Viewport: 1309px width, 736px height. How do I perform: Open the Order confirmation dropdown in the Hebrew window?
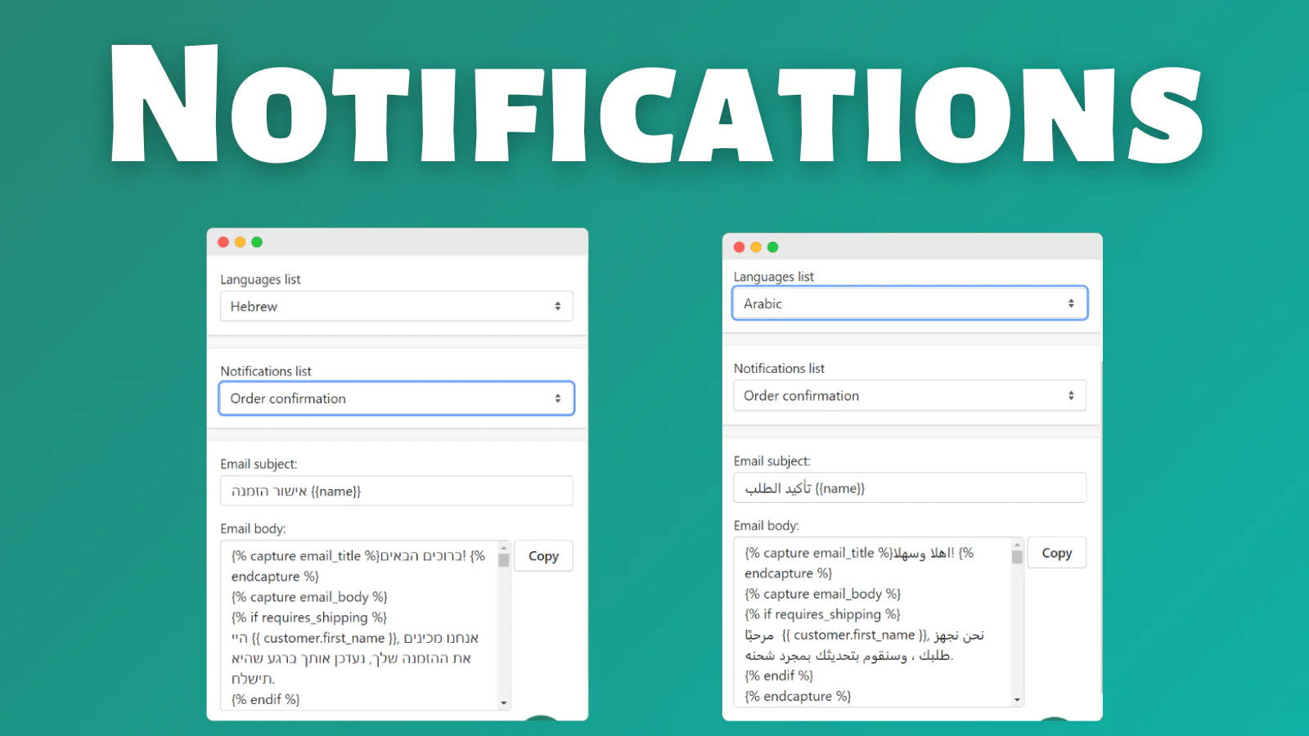tap(396, 398)
